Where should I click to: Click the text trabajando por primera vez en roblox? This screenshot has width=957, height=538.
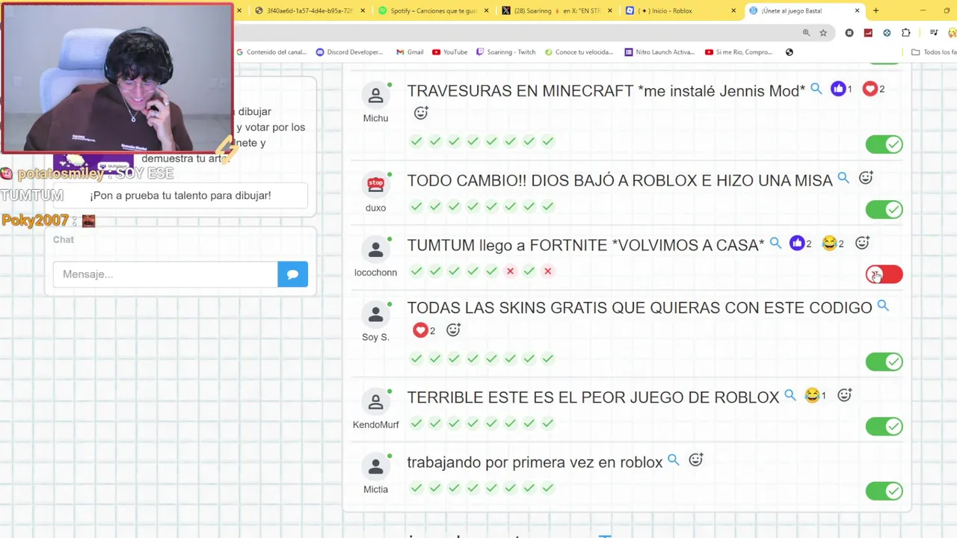pyautogui.click(x=535, y=463)
